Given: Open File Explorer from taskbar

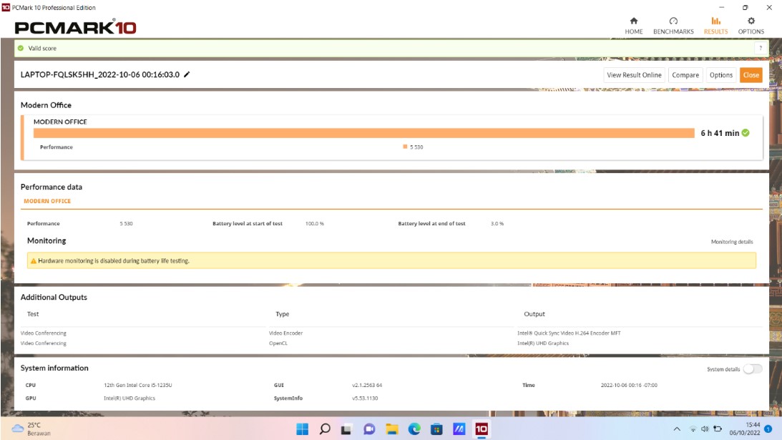Looking at the screenshot, I should 391,429.
